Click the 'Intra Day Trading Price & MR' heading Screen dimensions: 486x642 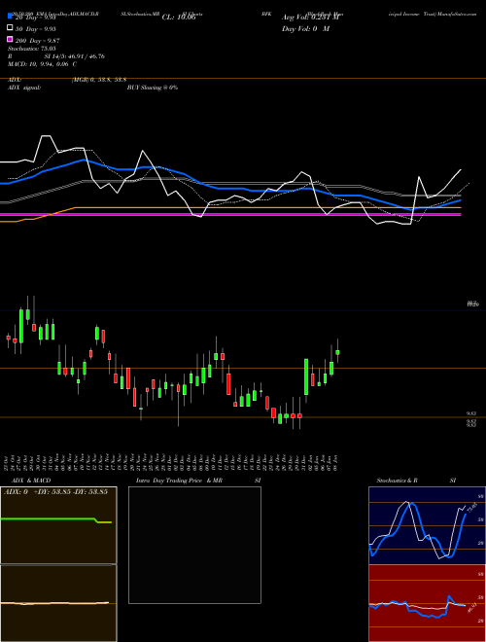(x=179, y=481)
